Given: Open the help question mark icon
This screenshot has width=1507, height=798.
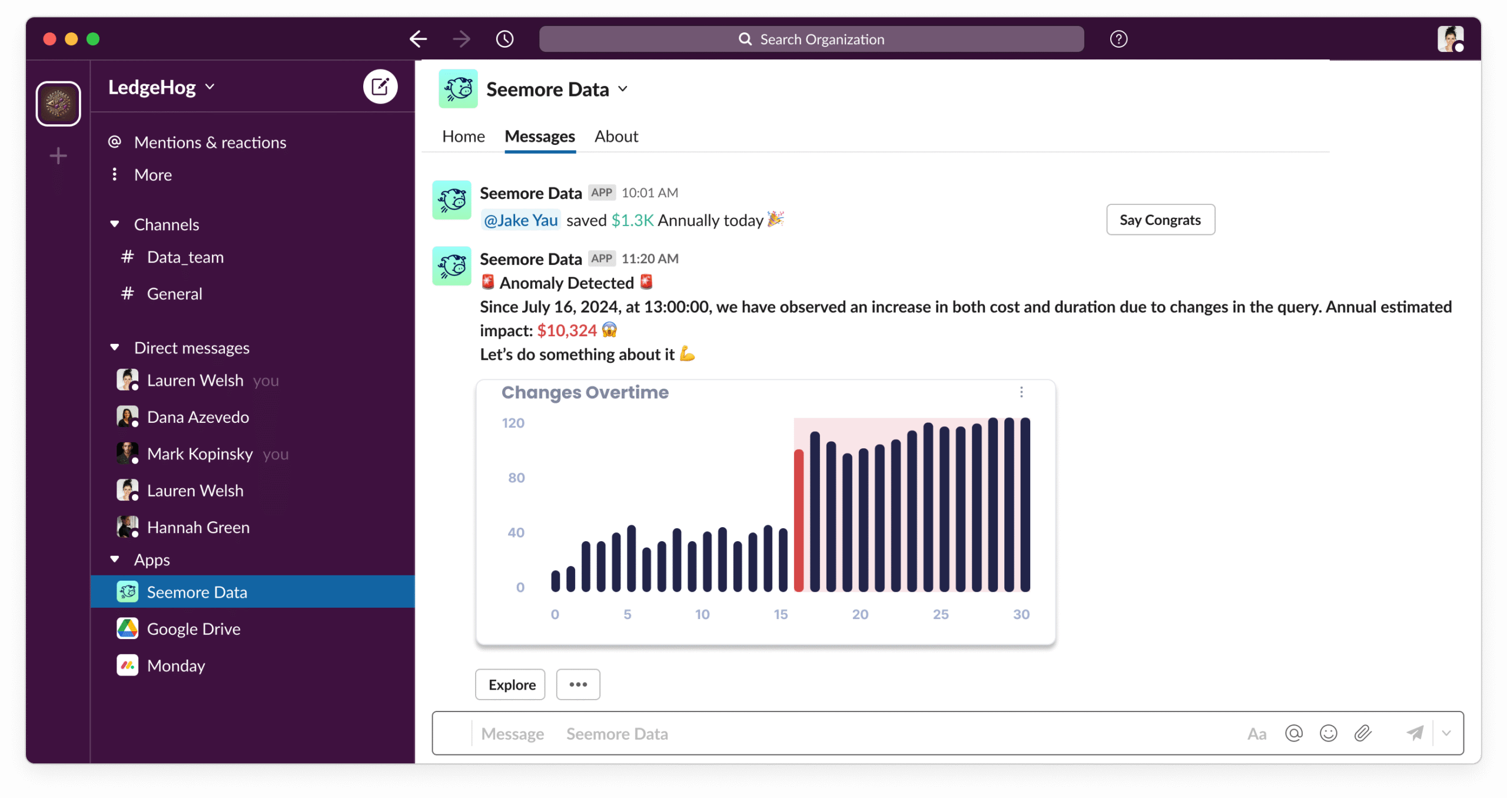Looking at the screenshot, I should 1118,39.
